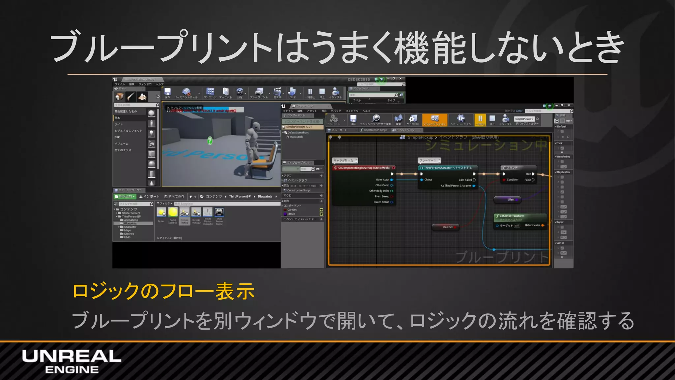Viewport: 675px width, 380px height.
Task: Open Window (ウィンドウ) menu in main editor
Action: 145,84
